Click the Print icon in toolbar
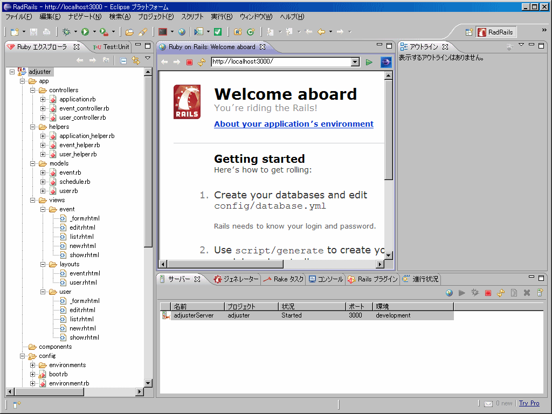The image size is (552, 414). coord(46,32)
